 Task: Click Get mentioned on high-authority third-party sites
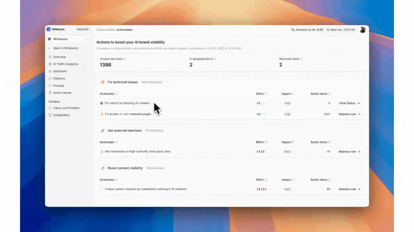(138, 151)
